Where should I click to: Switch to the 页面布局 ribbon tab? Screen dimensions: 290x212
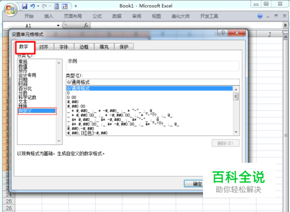(x=73, y=16)
